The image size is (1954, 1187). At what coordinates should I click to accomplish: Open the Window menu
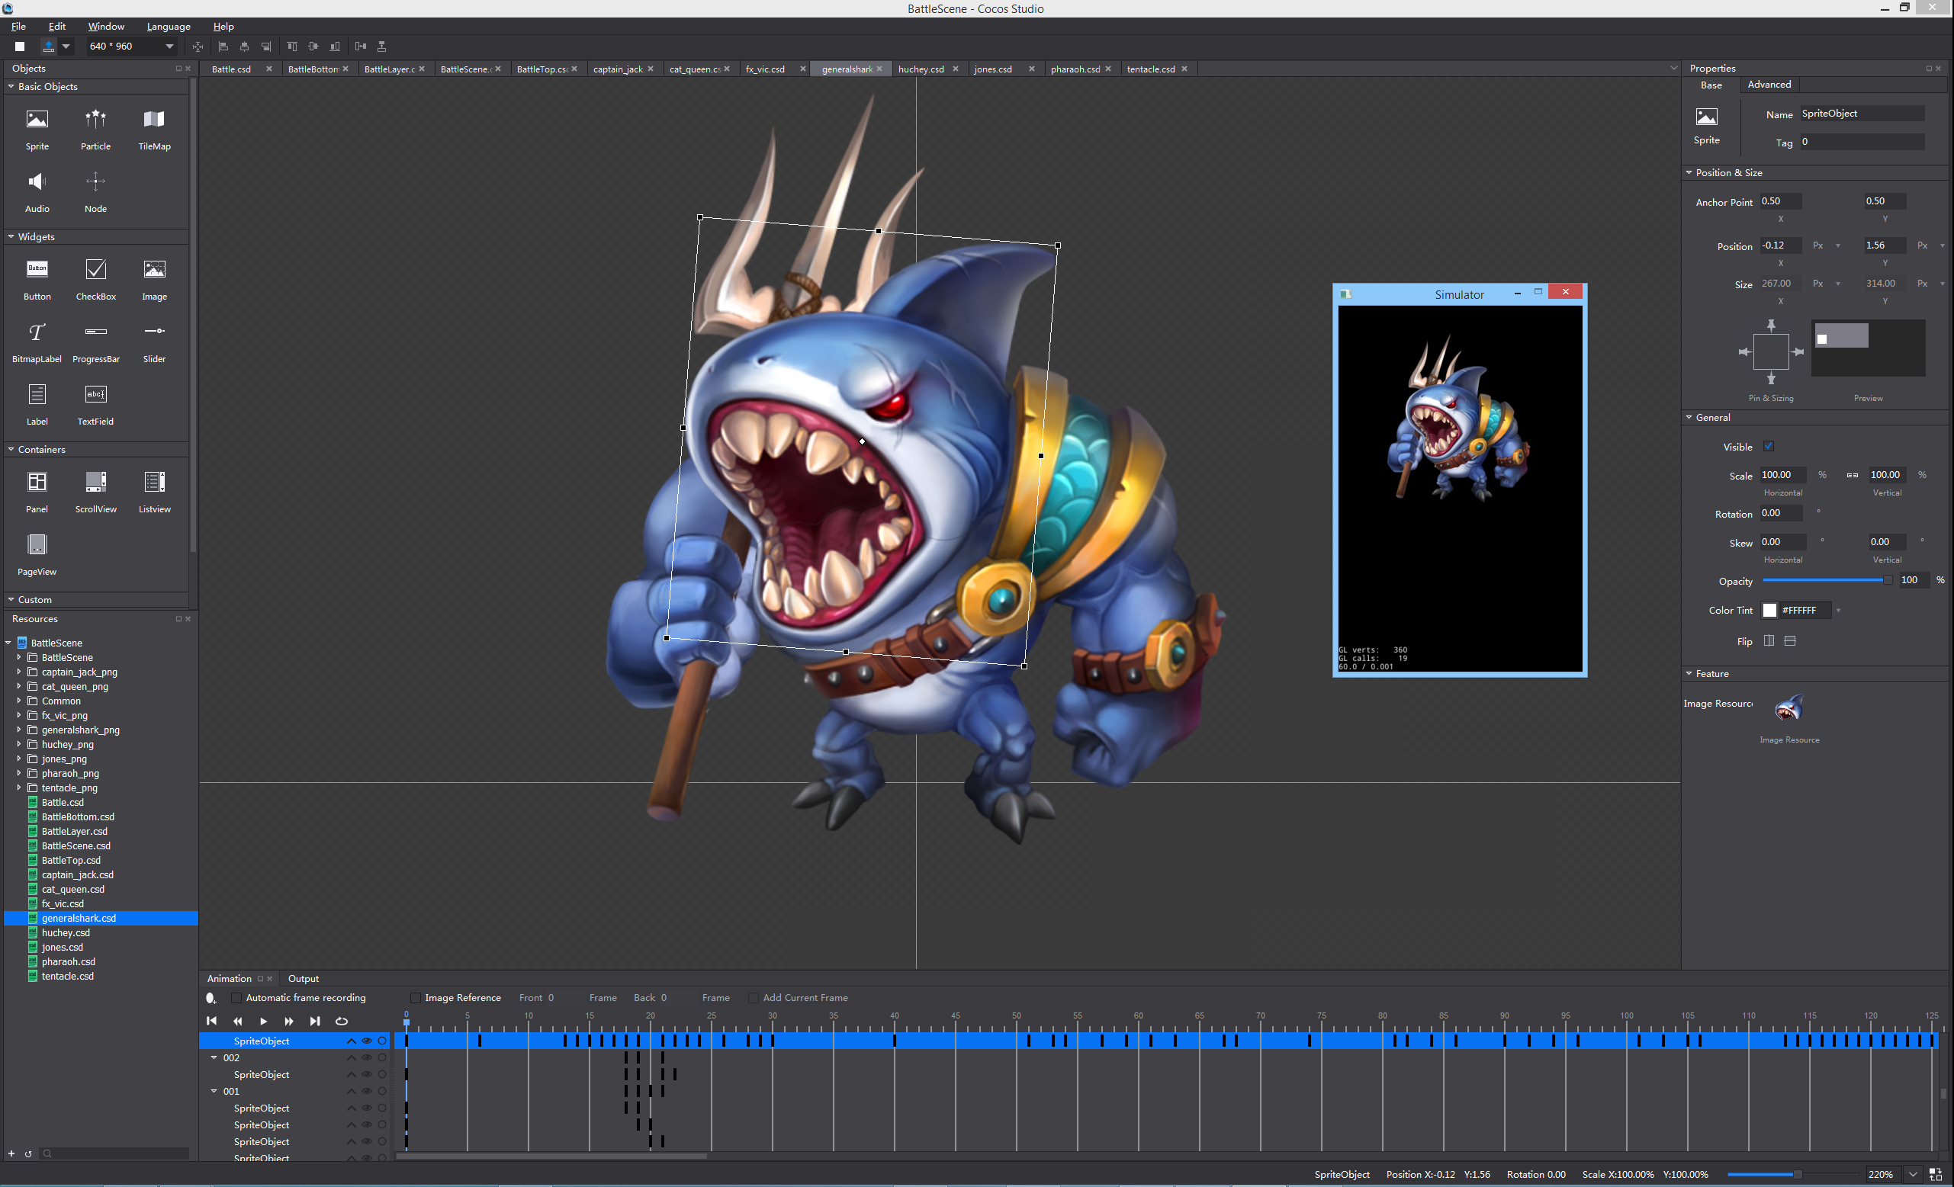point(105,26)
